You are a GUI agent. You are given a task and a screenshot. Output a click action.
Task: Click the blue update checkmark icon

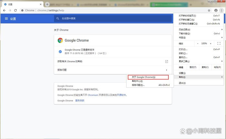(x=60, y=51)
